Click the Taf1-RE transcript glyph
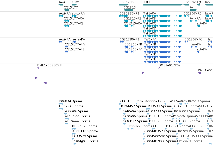The height and width of the screenshot is (145, 213). [x=163, y=36]
